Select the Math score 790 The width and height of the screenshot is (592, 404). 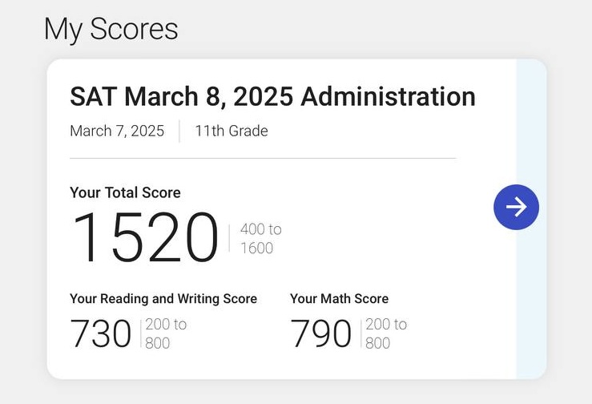[320, 333]
